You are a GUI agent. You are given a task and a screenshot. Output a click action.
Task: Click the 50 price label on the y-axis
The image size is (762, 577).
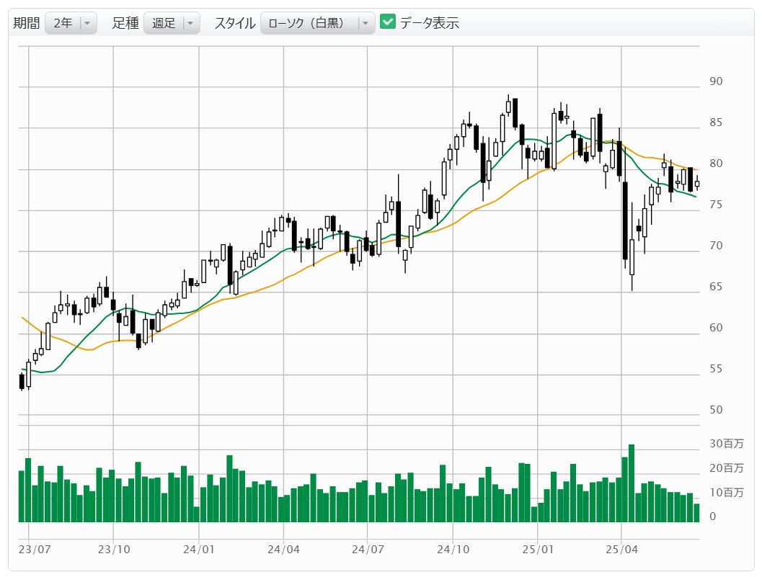(716, 410)
